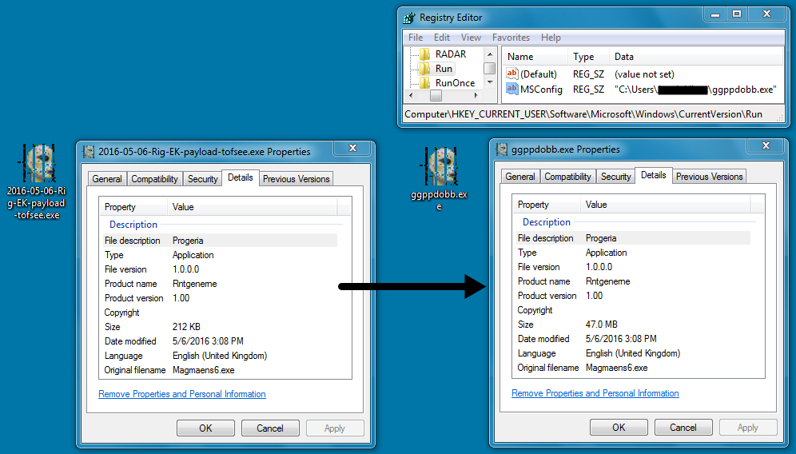Select the ggppdobb.exe desktop icon
This screenshot has height=454, width=796.
click(438, 166)
